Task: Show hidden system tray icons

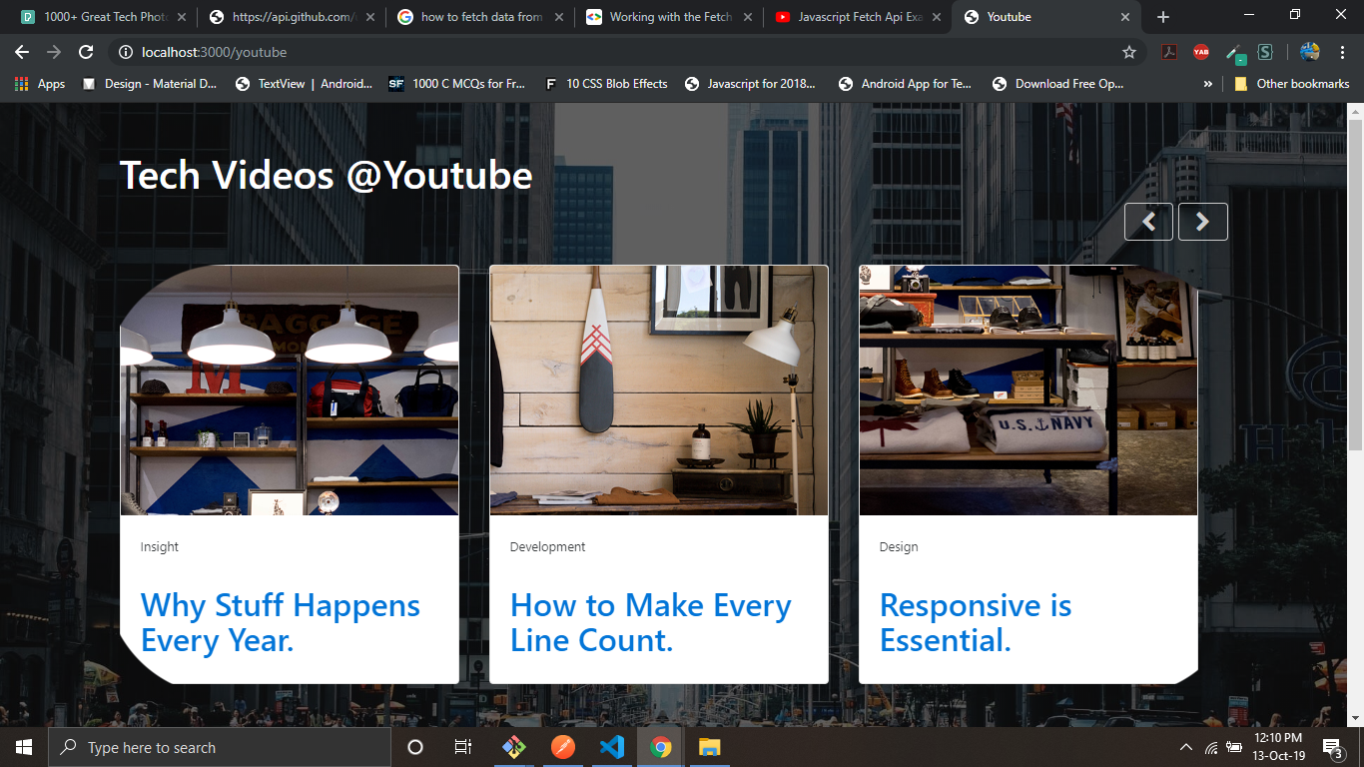Action: tap(1186, 747)
